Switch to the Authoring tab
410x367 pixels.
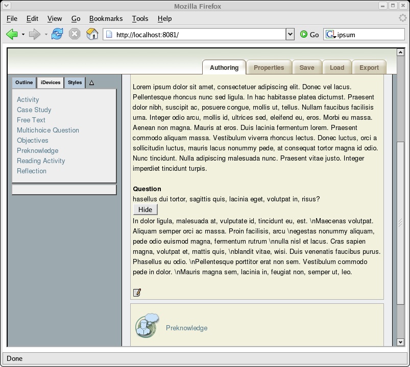224,67
